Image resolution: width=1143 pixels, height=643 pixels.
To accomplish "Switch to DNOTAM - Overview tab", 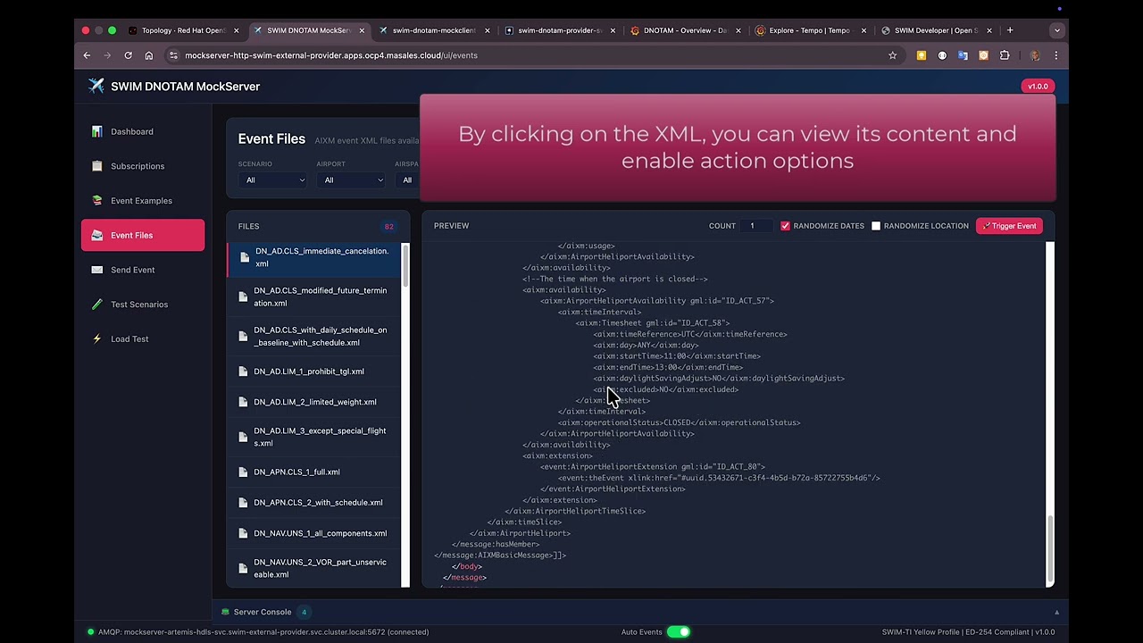I will point(683,30).
